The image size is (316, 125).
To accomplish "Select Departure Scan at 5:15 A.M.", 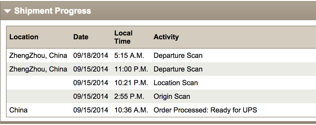I will point(178,56).
